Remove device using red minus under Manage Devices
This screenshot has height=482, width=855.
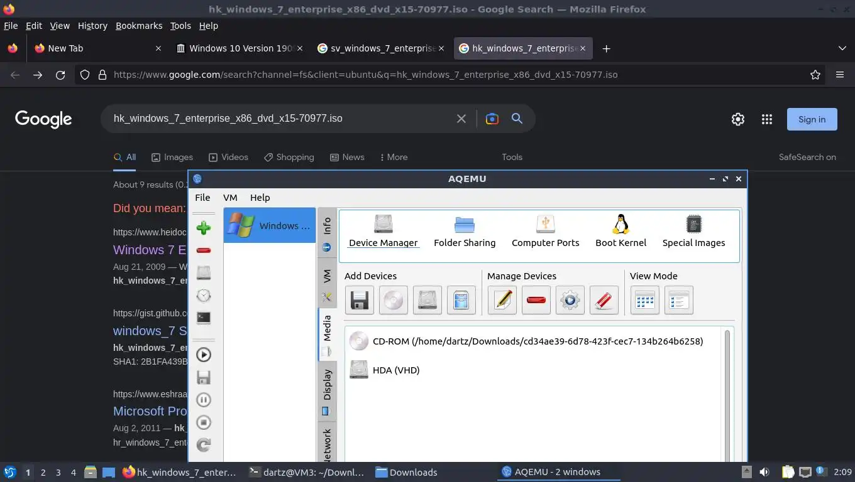pyautogui.click(x=536, y=300)
